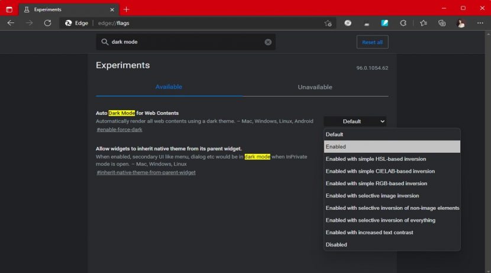Click the search magnifier icon in flags

click(105, 42)
